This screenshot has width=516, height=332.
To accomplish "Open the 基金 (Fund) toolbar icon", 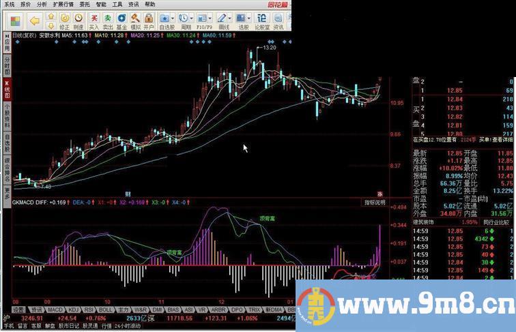I will (x=121, y=20).
